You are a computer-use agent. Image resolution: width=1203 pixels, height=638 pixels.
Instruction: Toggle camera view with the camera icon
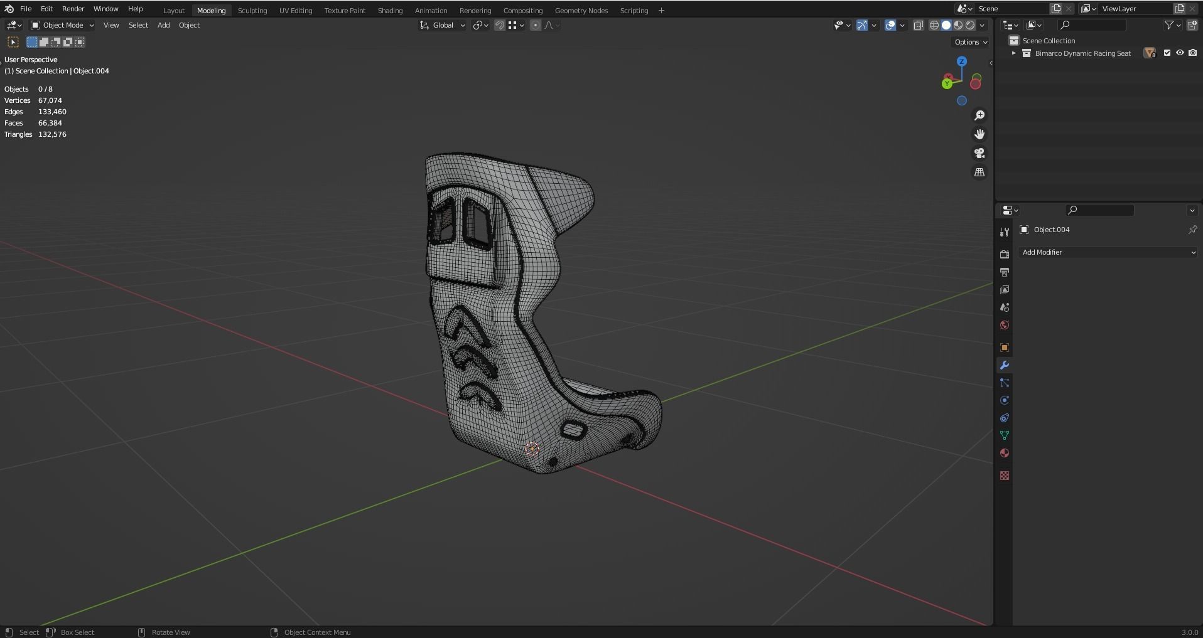tap(979, 153)
